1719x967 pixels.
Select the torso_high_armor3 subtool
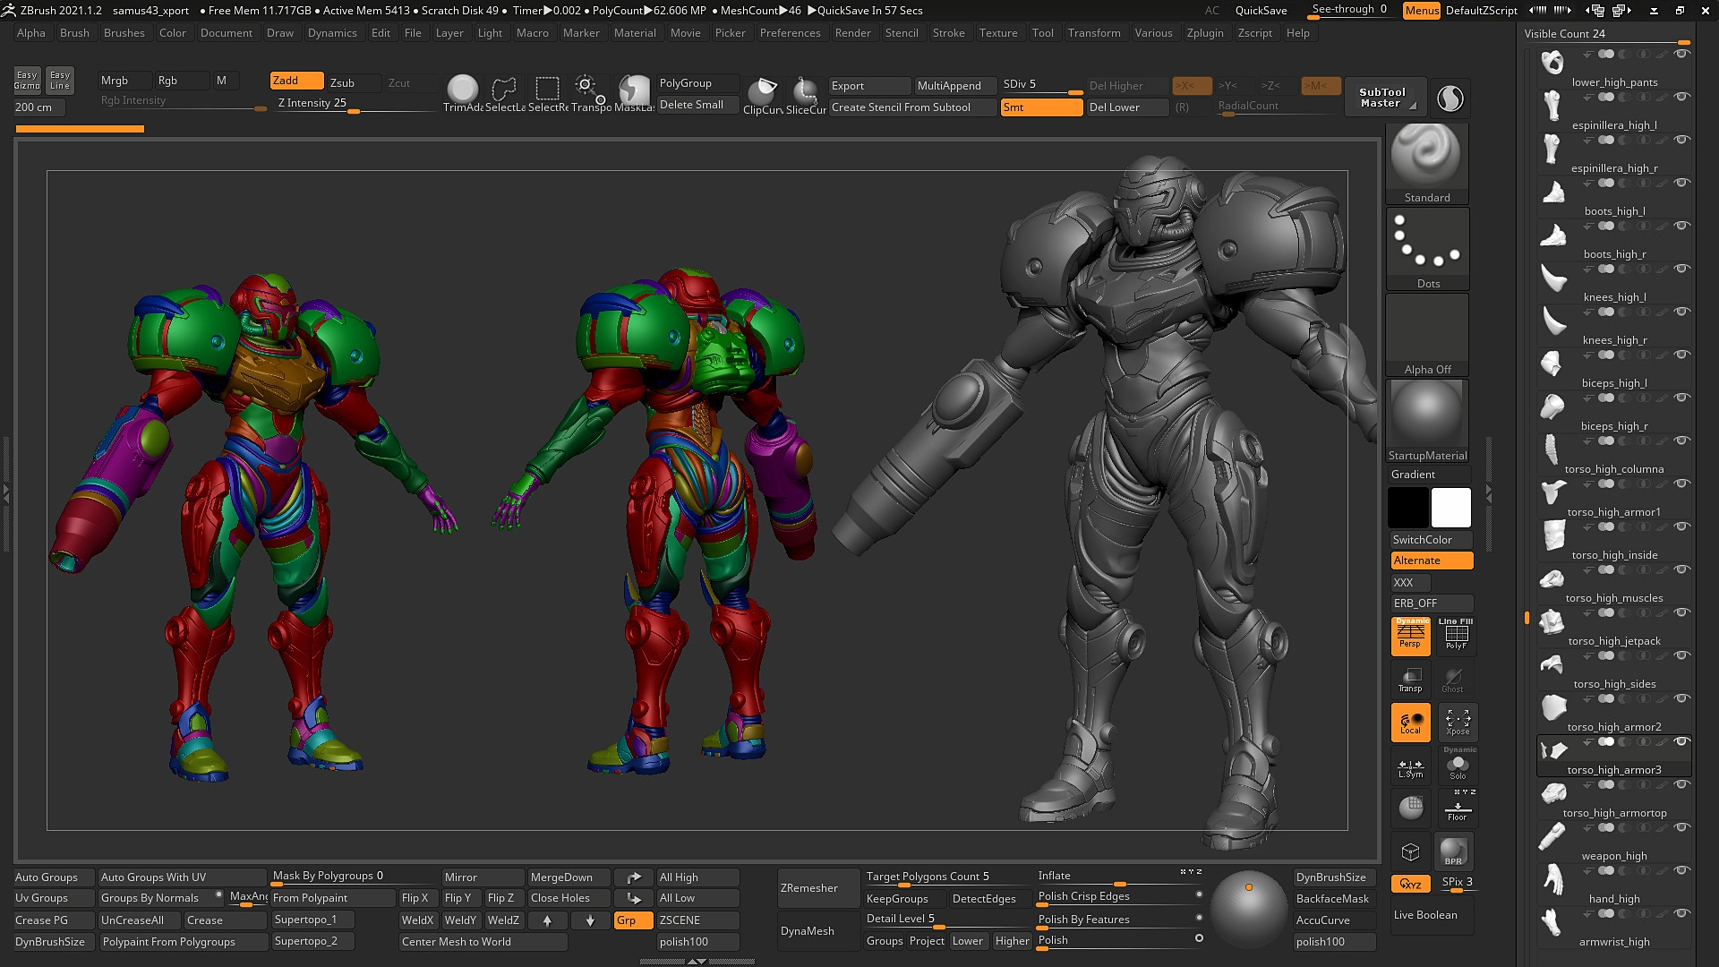tap(1613, 770)
